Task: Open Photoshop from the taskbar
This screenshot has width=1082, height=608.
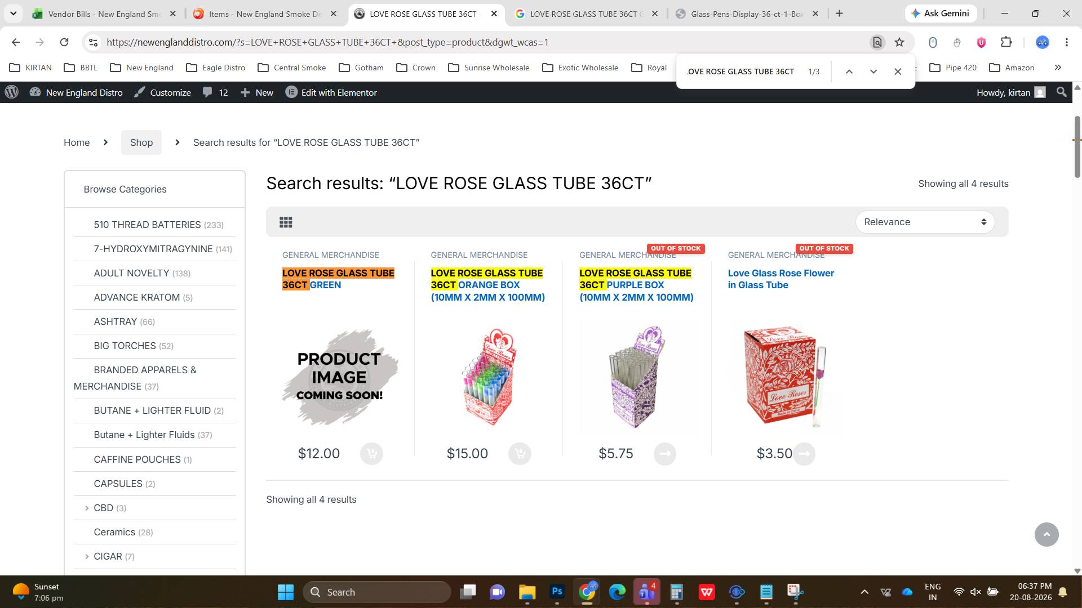Action: [557, 592]
